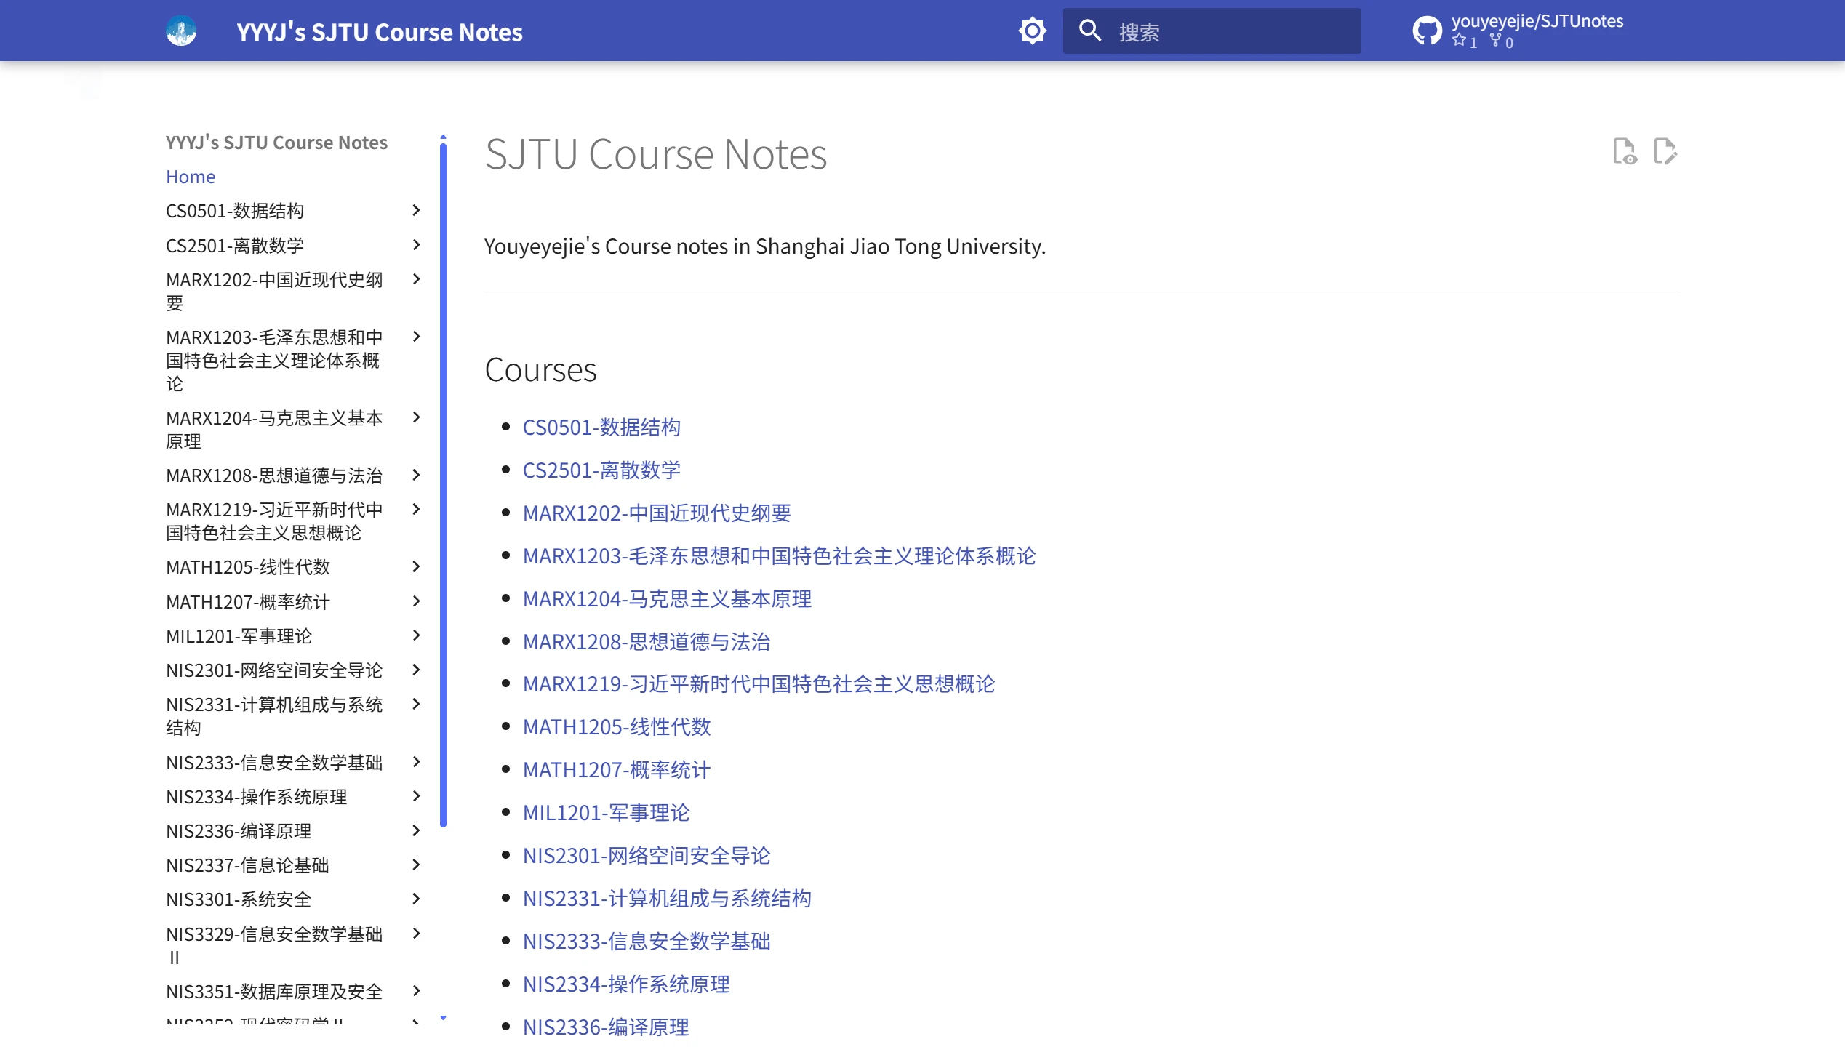This screenshot has height=1047, width=1845.
Task: Click header title YYYJ's SJTU Course Notes
Action: [380, 32]
